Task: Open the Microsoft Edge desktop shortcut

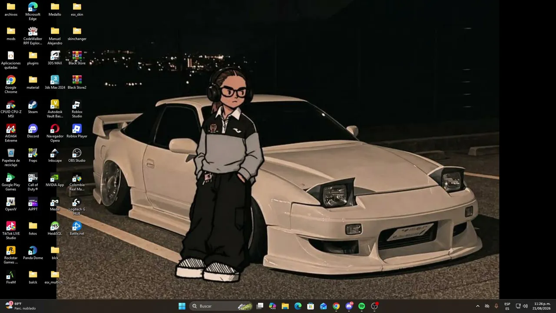Action: [33, 11]
